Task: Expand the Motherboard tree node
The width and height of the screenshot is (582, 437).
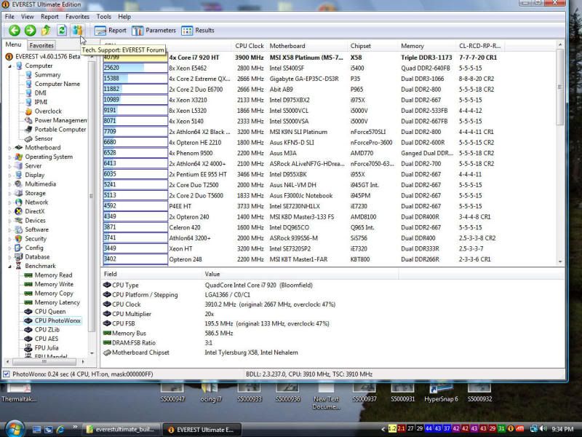Action: [10, 148]
